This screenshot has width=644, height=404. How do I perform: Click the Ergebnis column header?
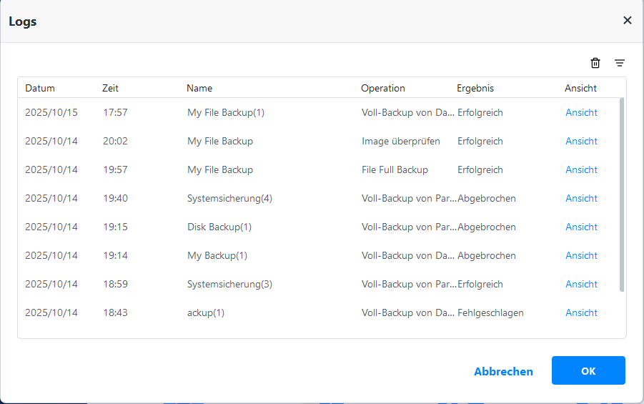coord(475,88)
